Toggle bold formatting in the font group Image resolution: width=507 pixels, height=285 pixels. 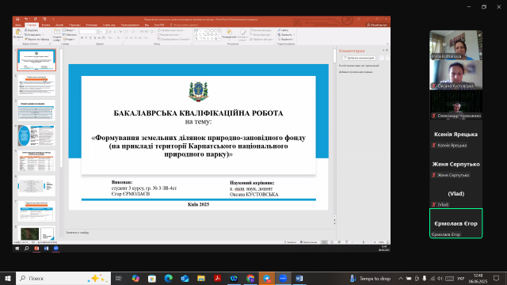82,38
